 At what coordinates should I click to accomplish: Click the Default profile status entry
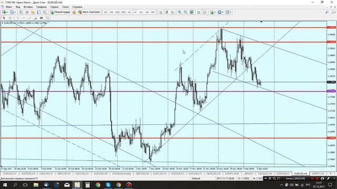click(196, 178)
